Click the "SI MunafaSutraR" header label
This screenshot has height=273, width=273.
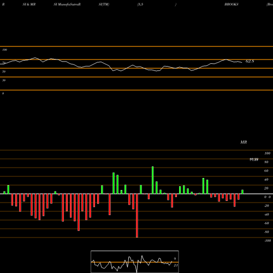pos(67,4)
